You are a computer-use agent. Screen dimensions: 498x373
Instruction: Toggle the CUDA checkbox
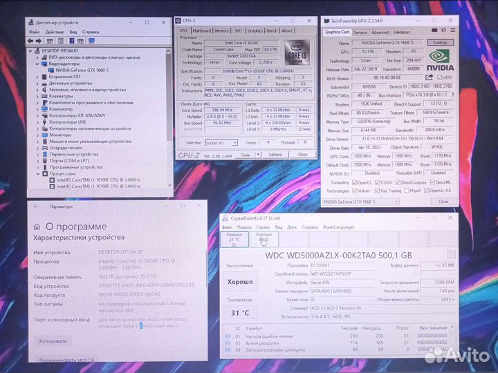click(x=378, y=182)
